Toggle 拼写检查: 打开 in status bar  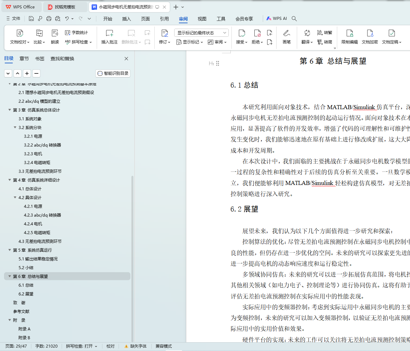tap(82, 346)
